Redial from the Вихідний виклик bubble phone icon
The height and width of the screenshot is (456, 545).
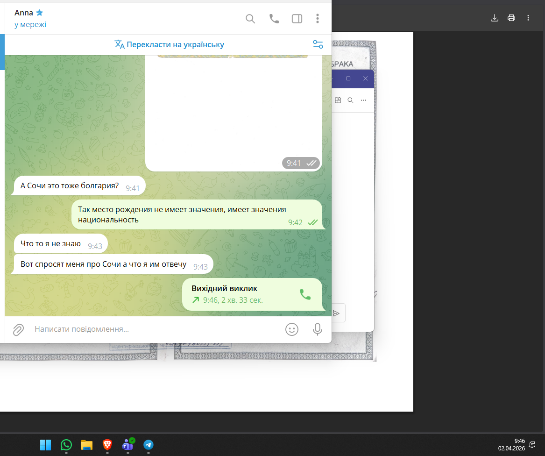coord(305,295)
